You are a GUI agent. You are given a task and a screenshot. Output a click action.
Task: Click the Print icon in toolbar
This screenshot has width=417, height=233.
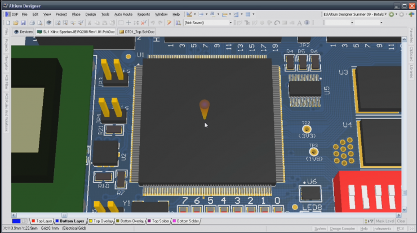(x=32, y=23)
